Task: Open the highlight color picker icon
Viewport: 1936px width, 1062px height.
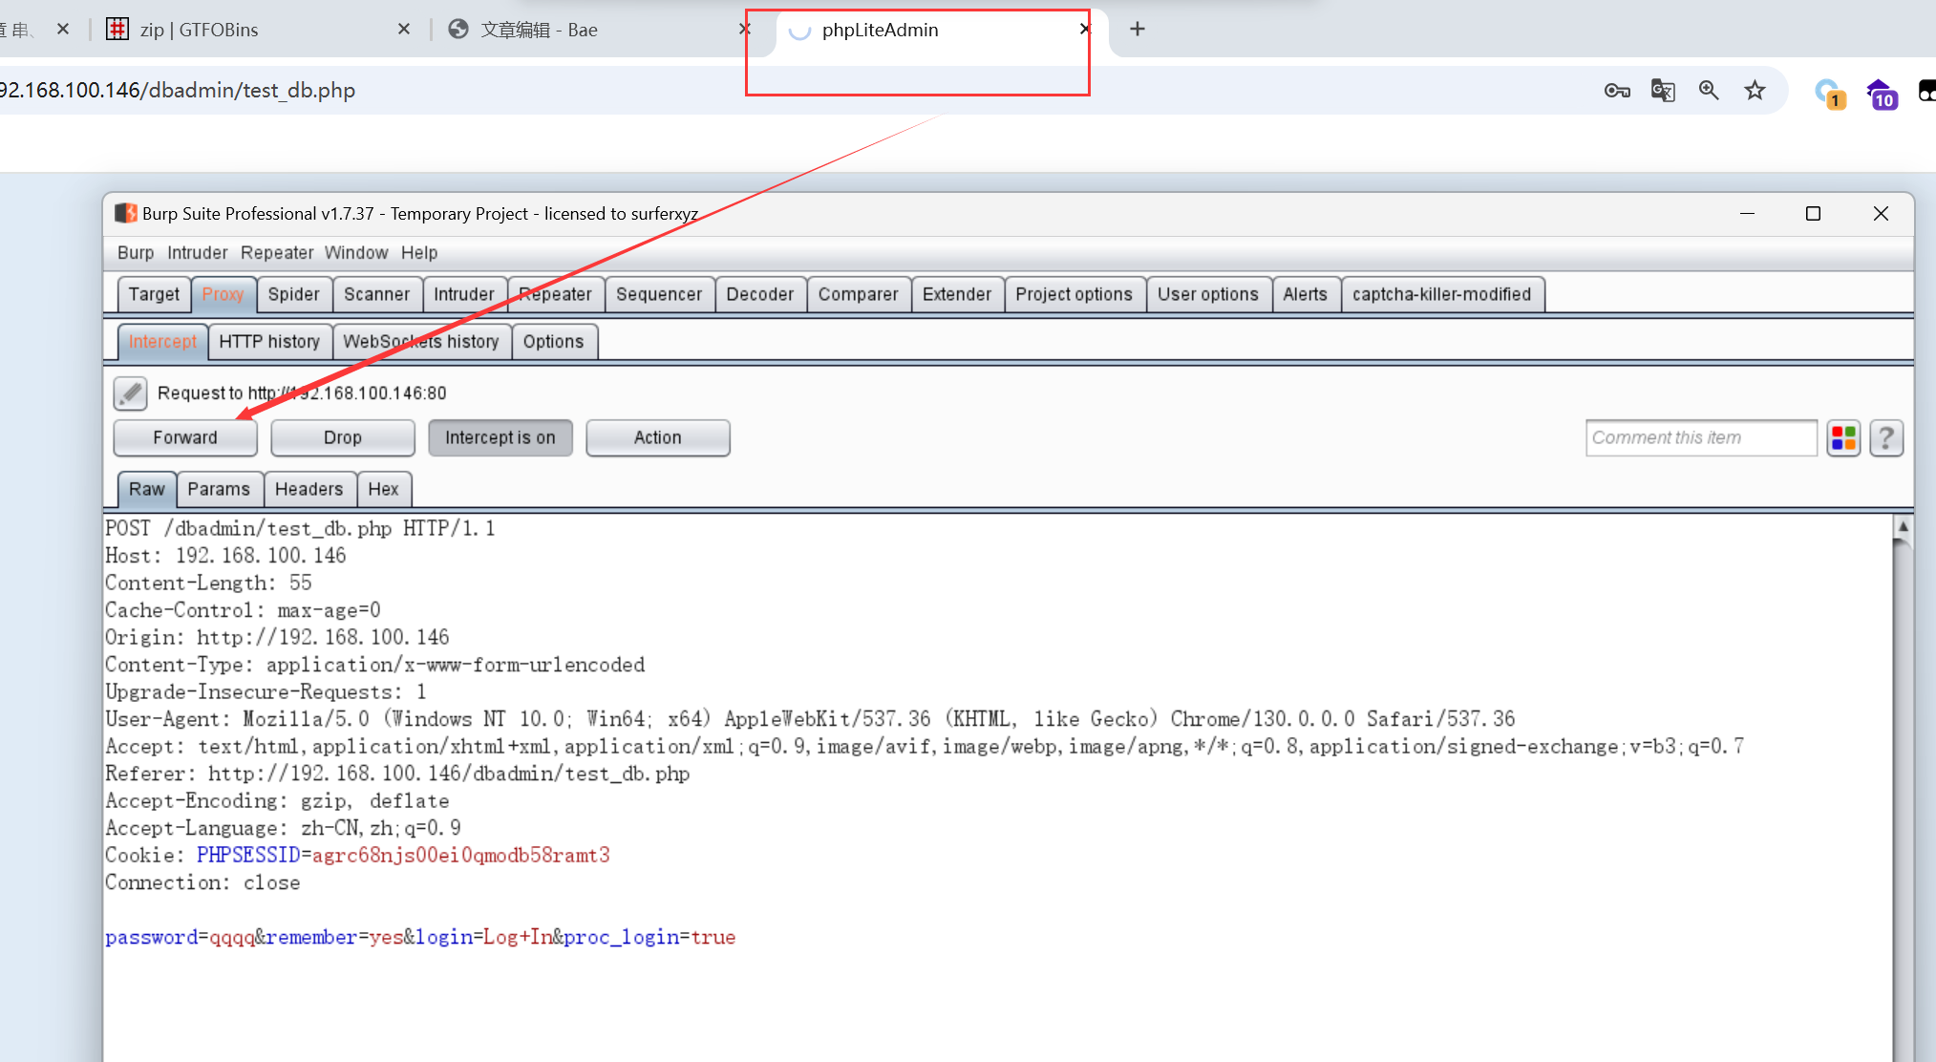Action: pyautogui.click(x=1843, y=437)
